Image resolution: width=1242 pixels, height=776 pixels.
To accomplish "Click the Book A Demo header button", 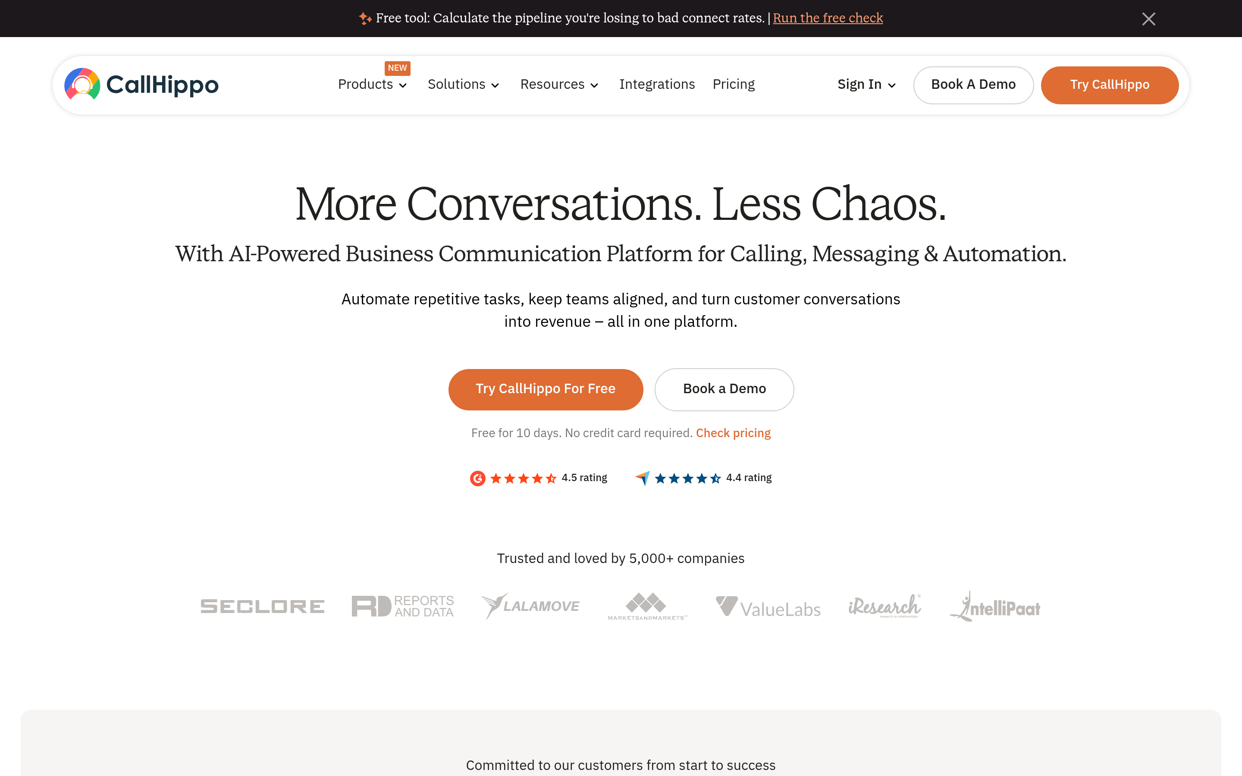I will 973,84.
